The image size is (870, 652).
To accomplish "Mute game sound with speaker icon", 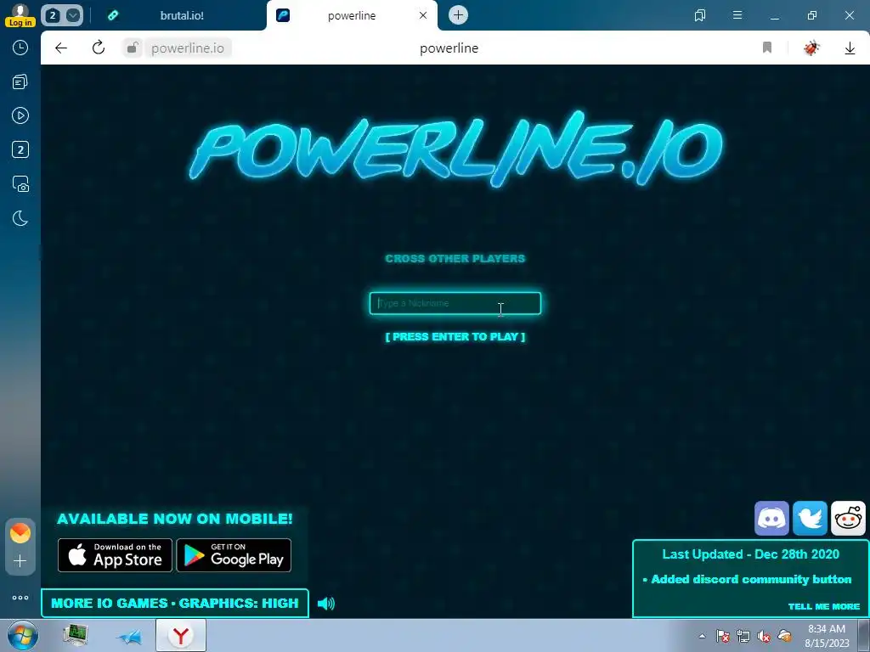I will 326,604.
